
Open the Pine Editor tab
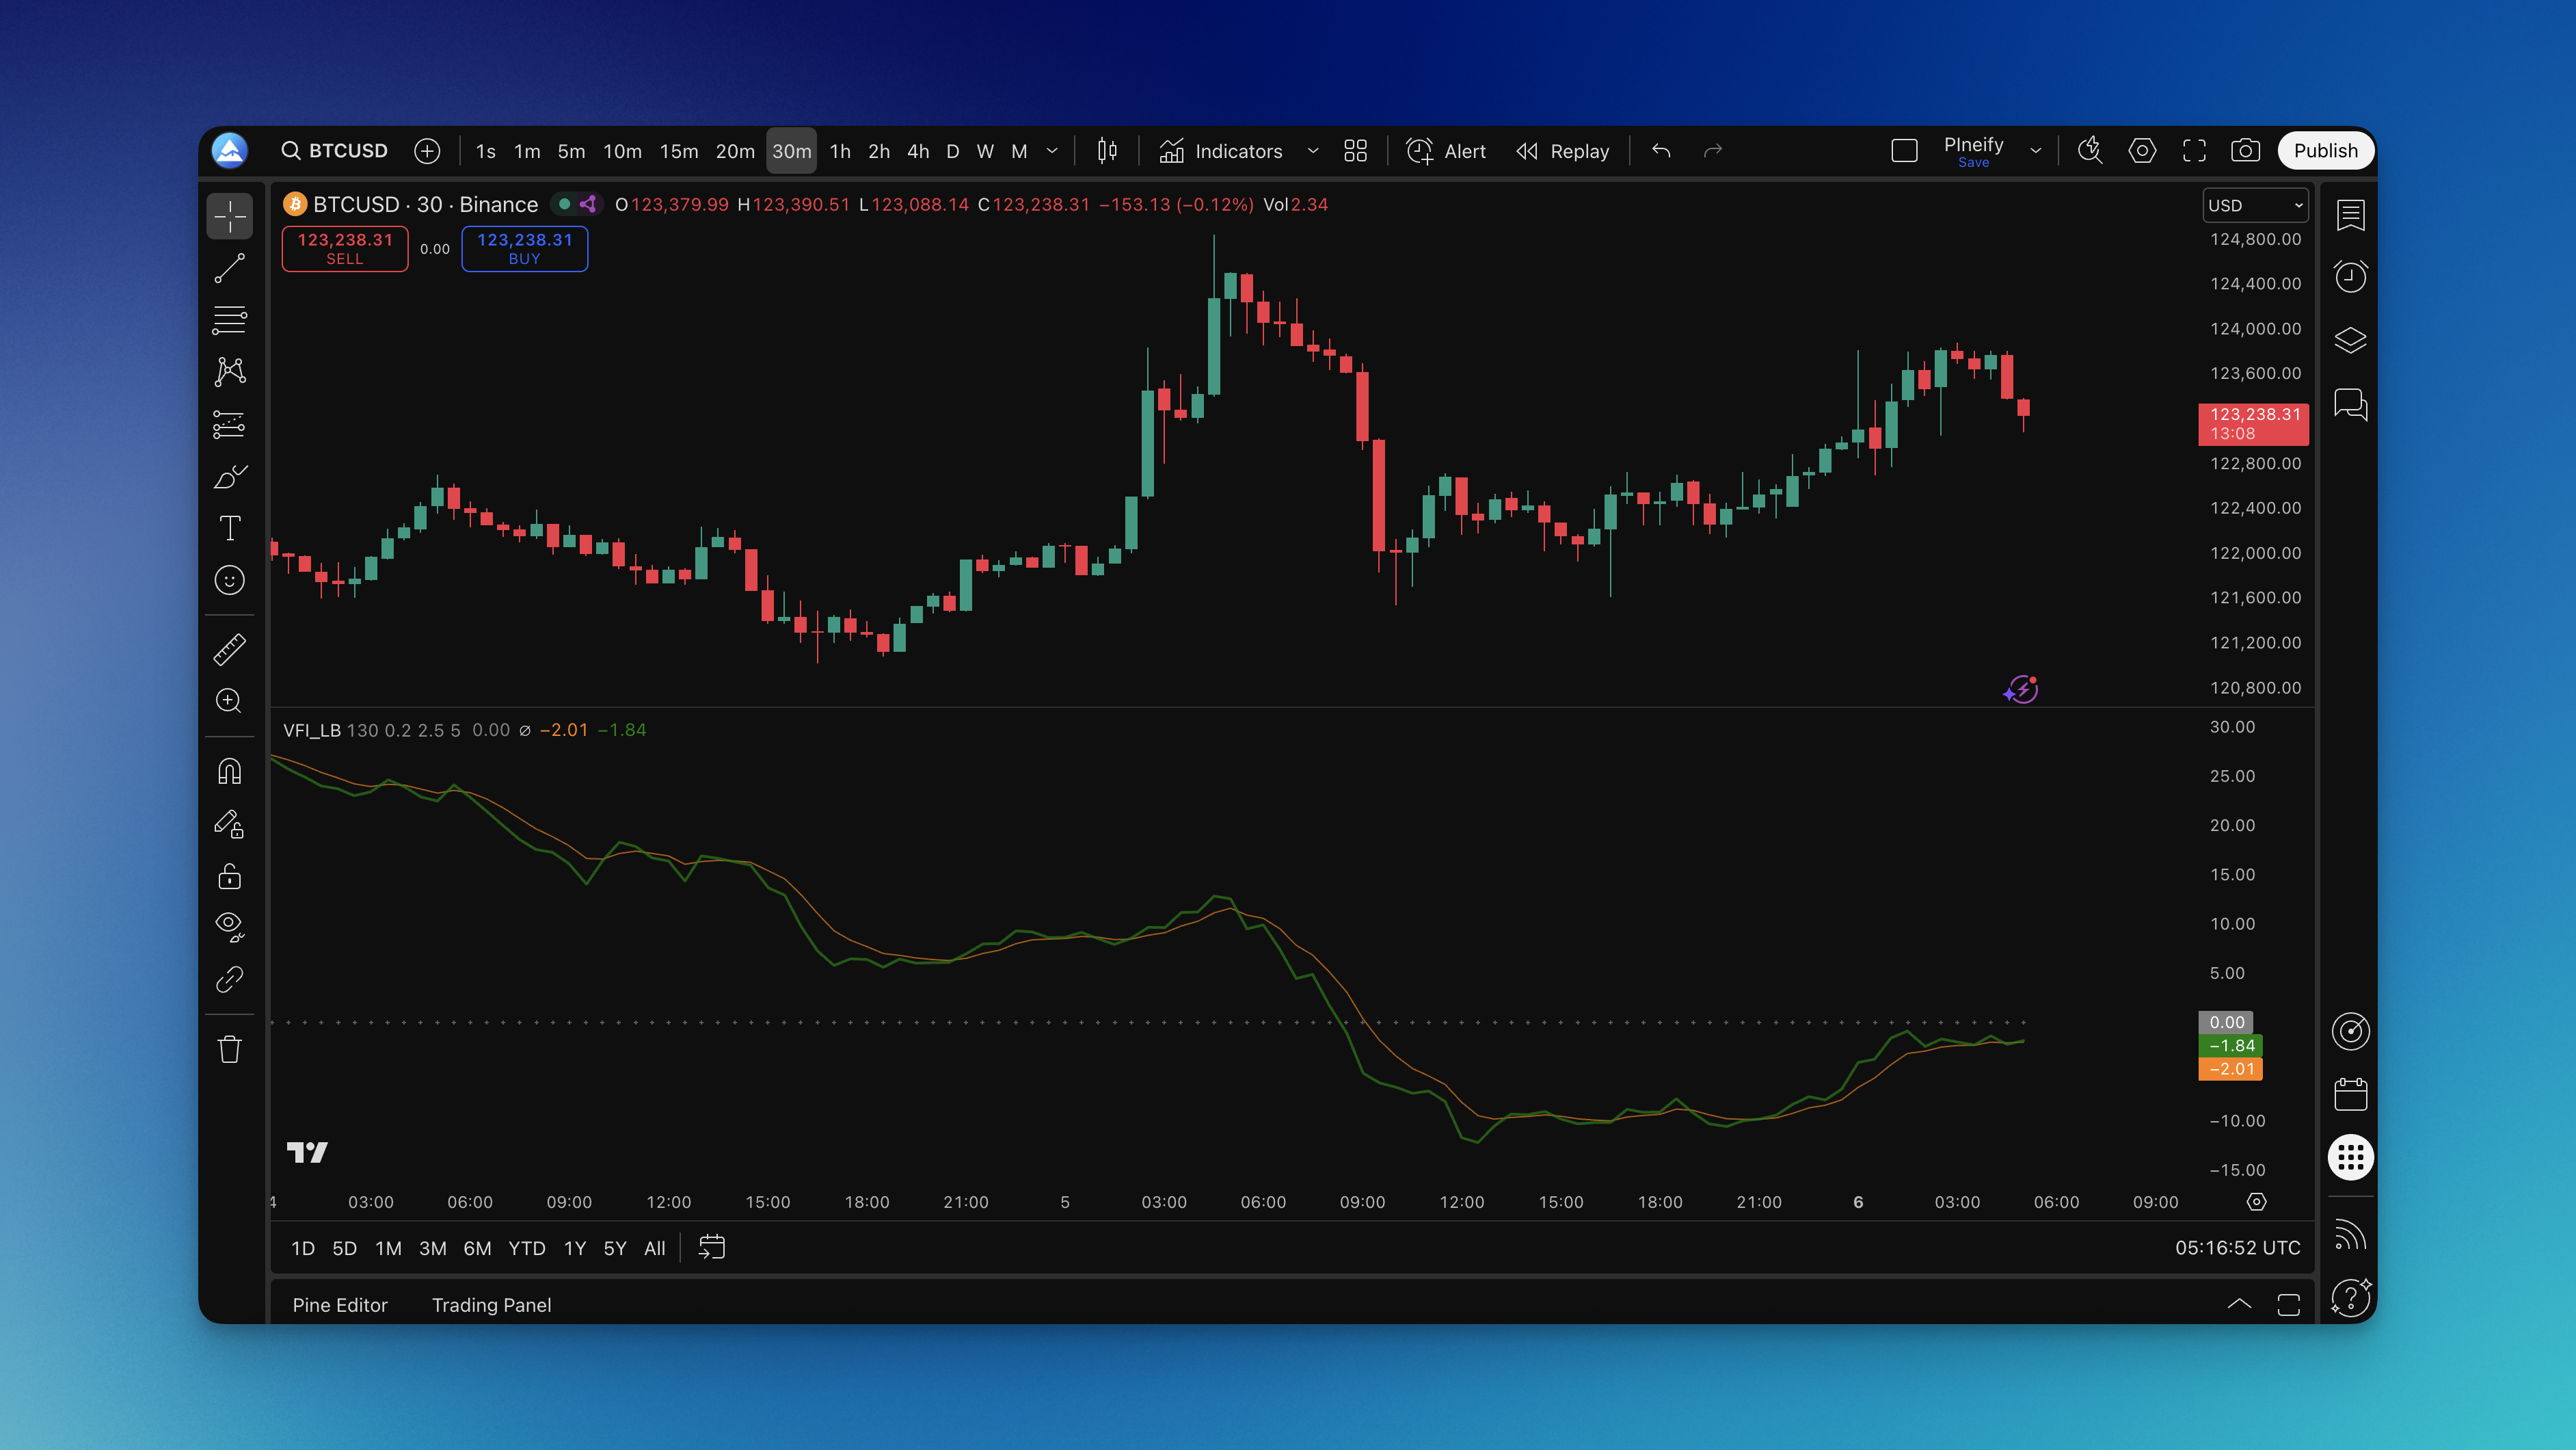[339, 1305]
